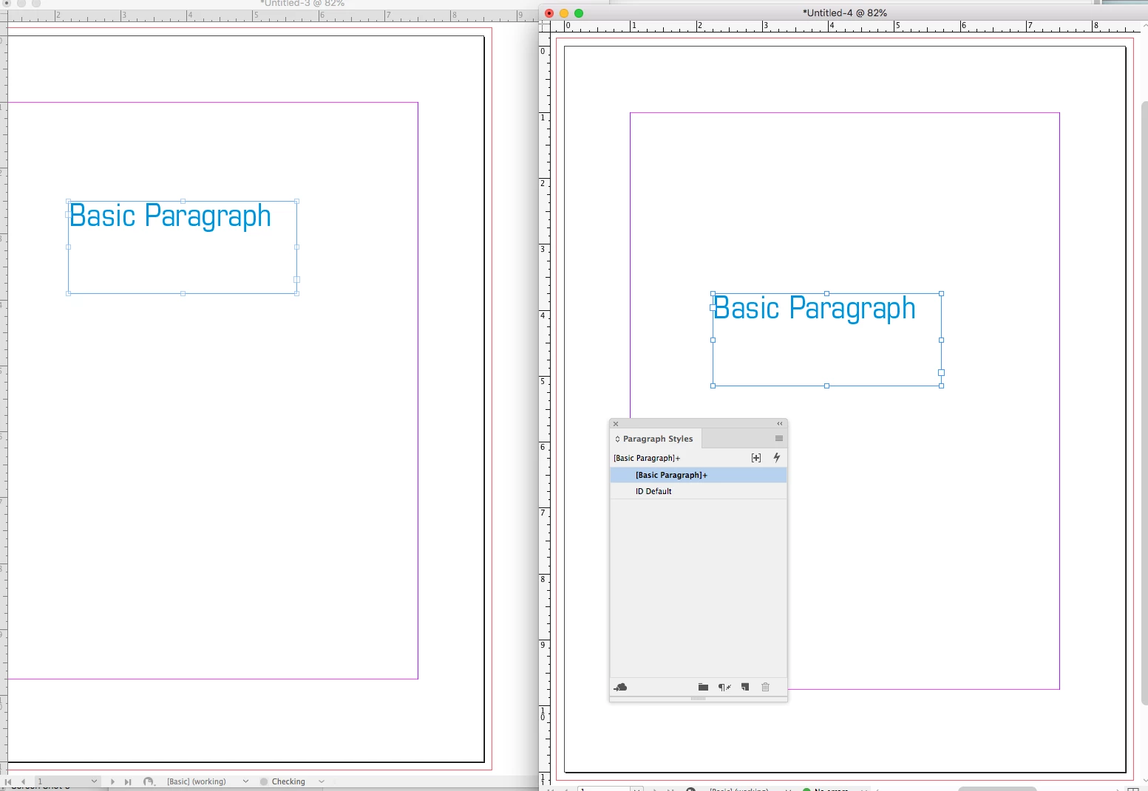Click top-center handle of Untitled-3 text frame
1148x791 pixels.
(183, 201)
